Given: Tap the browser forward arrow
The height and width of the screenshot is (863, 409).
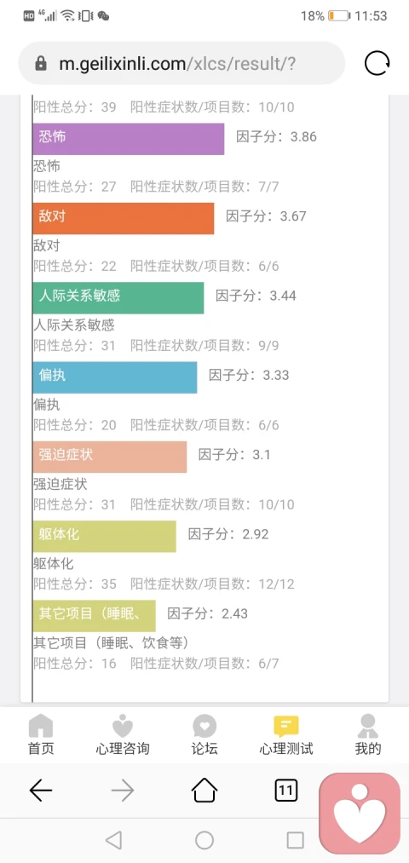Looking at the screenshot, I should pyautogui.click(x=122, y=791).
